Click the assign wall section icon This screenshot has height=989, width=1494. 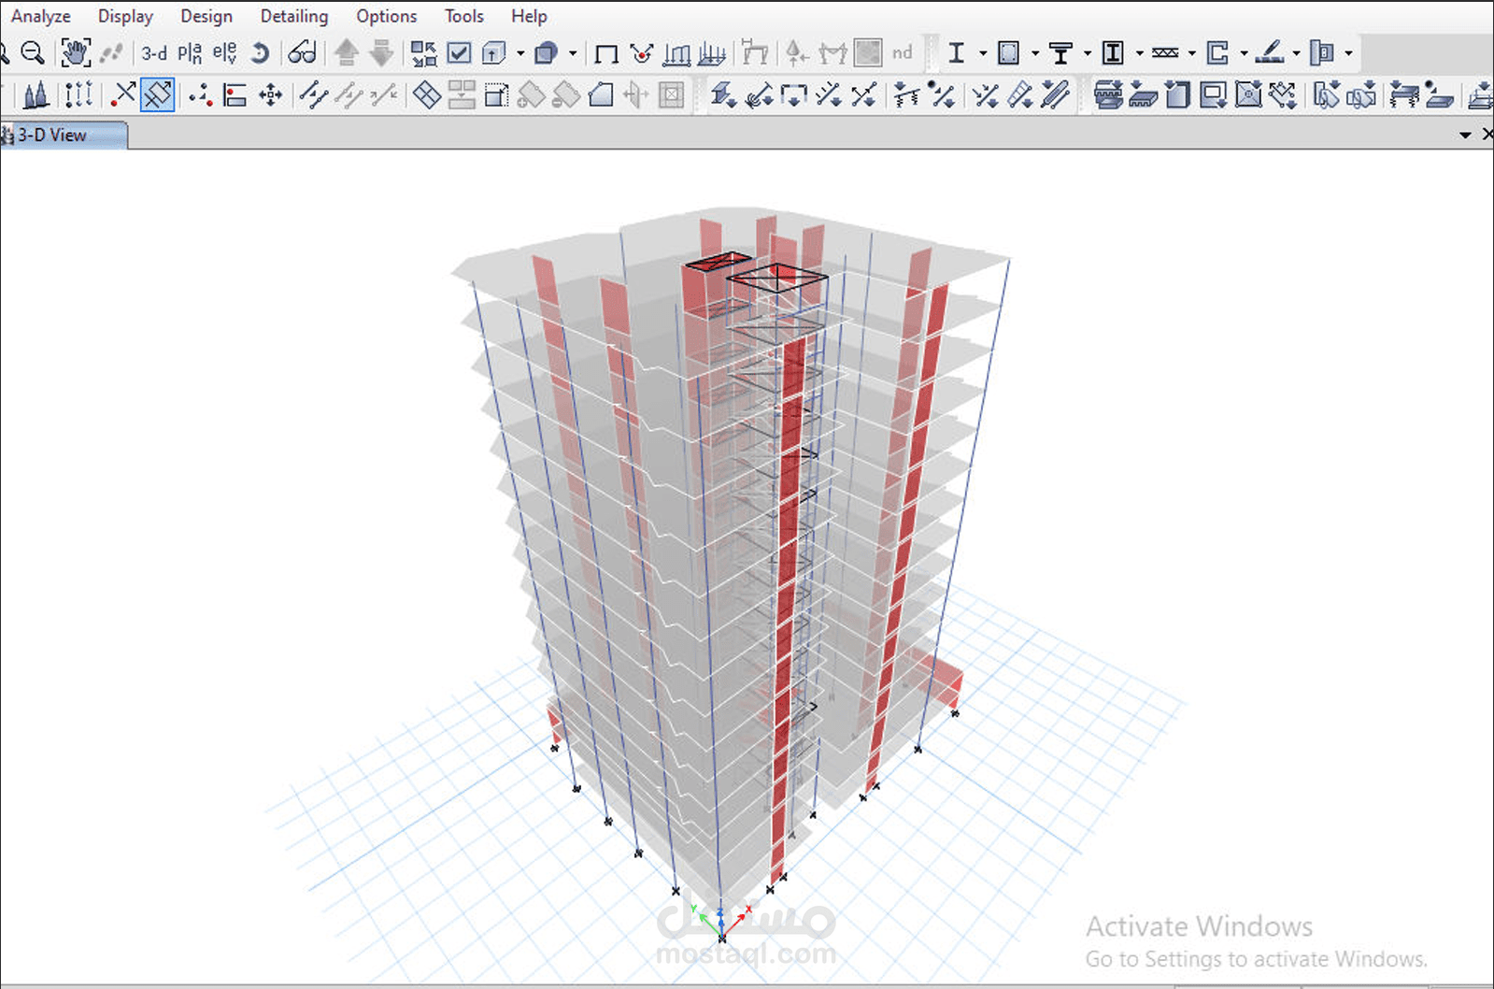(x=1178, y=94)
